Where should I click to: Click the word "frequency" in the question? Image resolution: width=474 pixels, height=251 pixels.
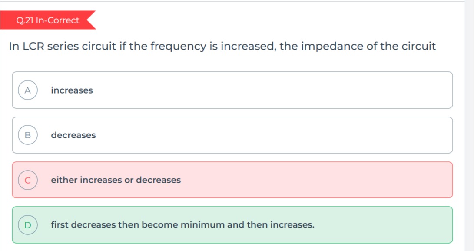[178, 46]
